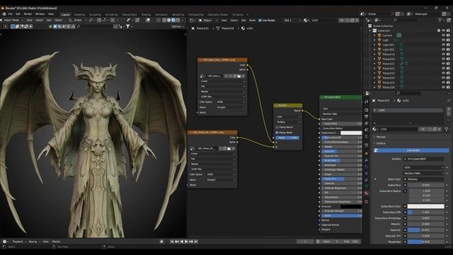Image resolution: width=453 pixels, height=255 pixels.
Task: Open the Object Mode dropdown
Action: pos(12,21)
